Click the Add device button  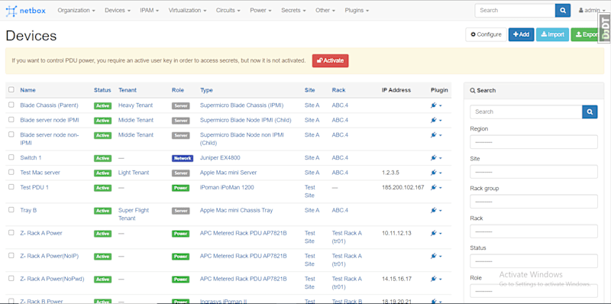point(522,34)
